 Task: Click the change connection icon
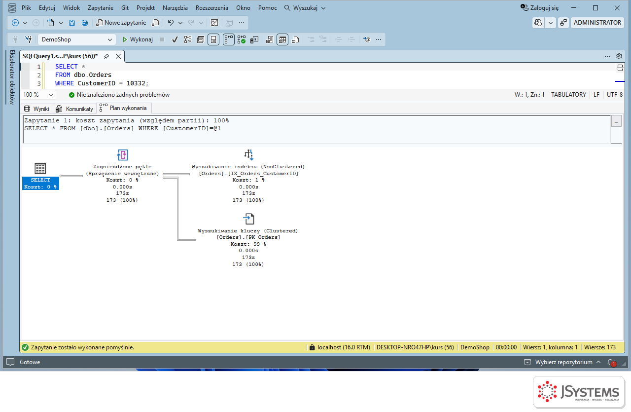[28, 39]
